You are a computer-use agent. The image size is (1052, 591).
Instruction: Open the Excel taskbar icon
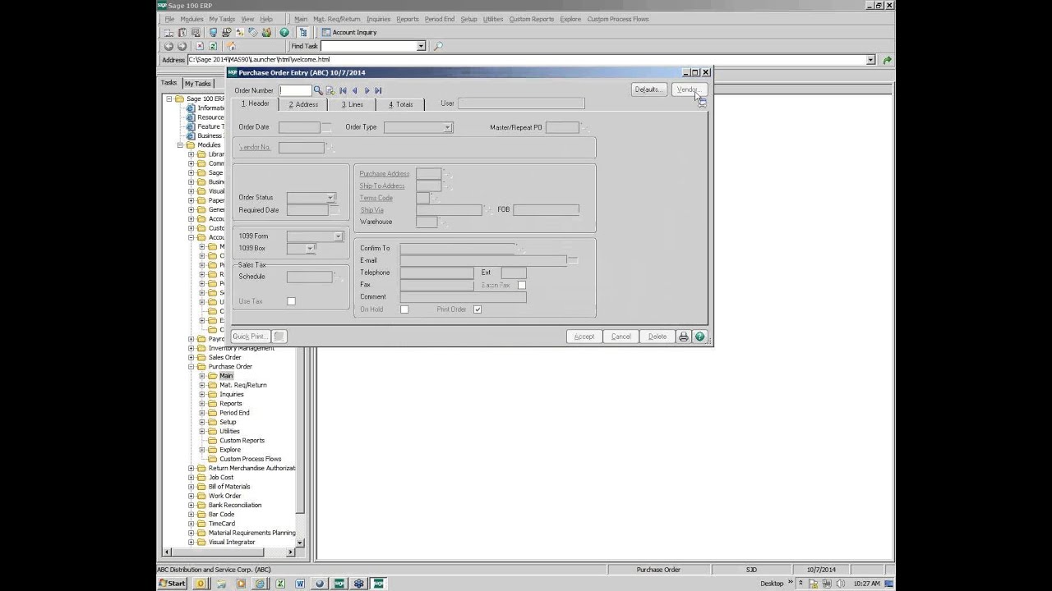pyautogui.click(x=280, y=584)
